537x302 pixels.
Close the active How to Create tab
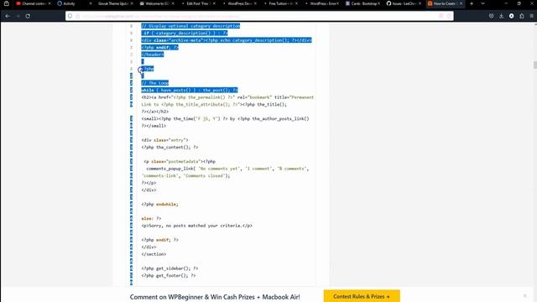pos(461,3)
